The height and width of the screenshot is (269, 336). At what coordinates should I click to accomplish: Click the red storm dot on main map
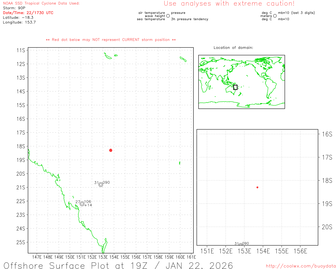111,150
